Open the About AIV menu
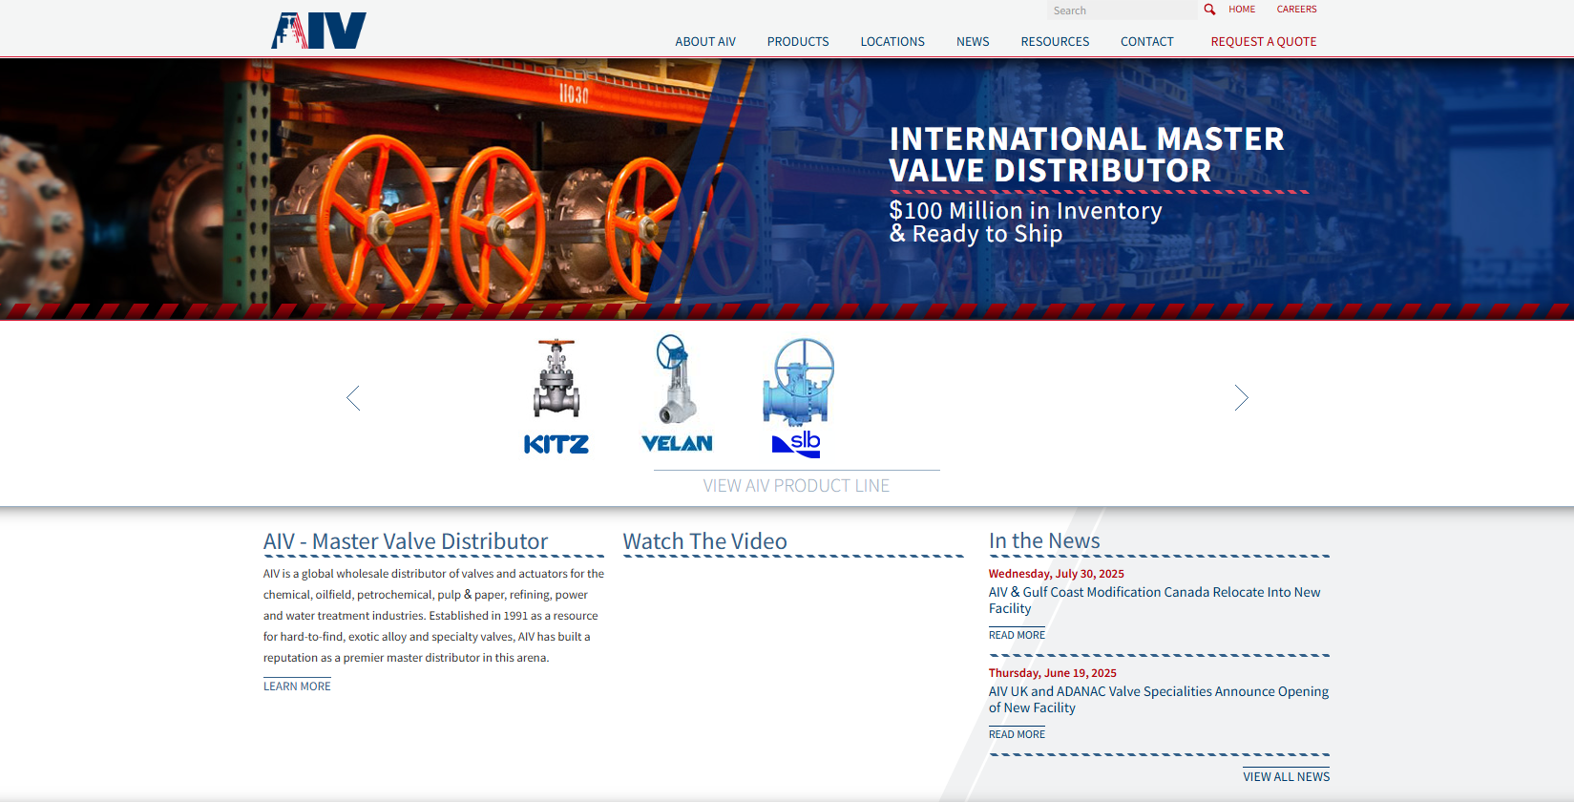Viewport: 1574px width, 802px height. (x=705, y=42)
